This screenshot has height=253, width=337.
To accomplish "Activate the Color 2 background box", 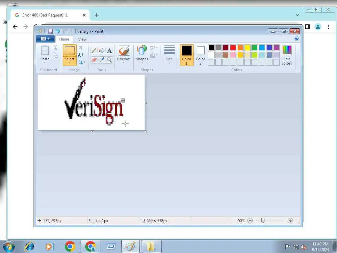I will (200, 55).
